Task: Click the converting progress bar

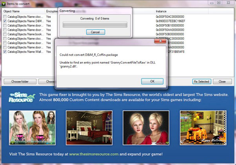Action: 95,25
